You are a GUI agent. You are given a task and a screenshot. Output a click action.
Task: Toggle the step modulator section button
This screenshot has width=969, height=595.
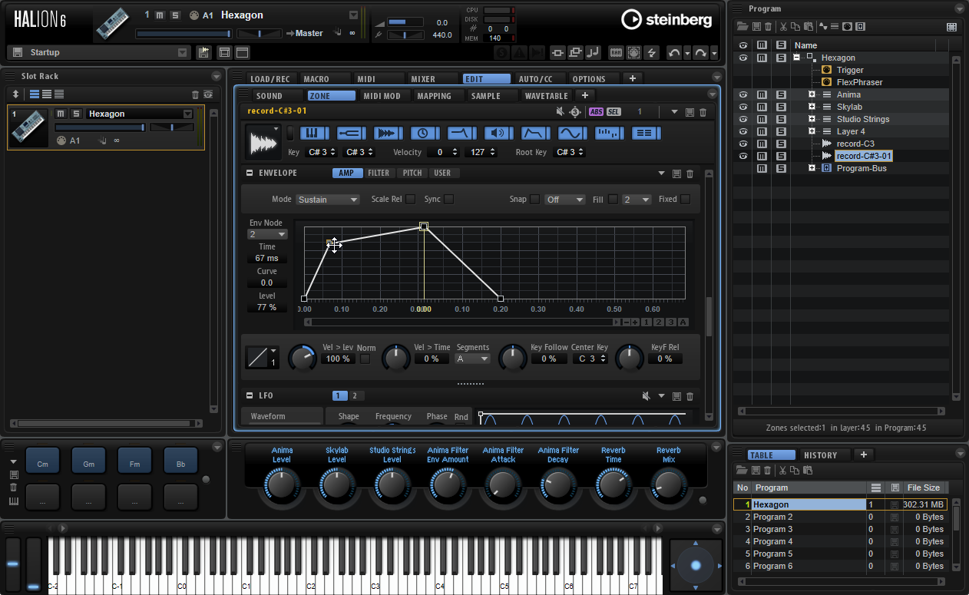(609, 133)
